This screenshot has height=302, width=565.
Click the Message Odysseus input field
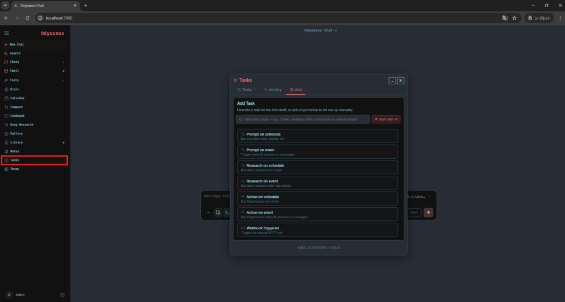pos(216,196)
